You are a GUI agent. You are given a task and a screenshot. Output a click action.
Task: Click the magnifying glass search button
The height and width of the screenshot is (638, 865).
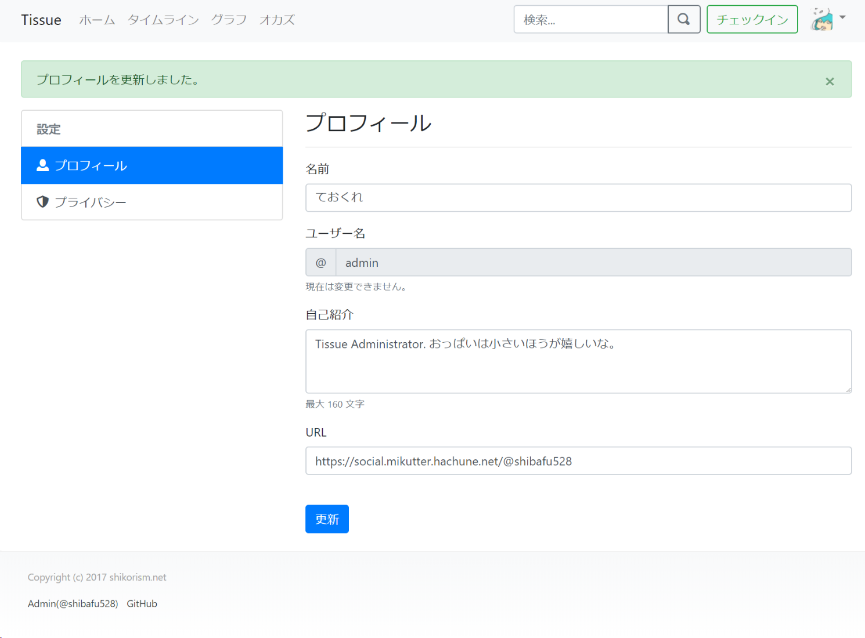pos(684,20)
